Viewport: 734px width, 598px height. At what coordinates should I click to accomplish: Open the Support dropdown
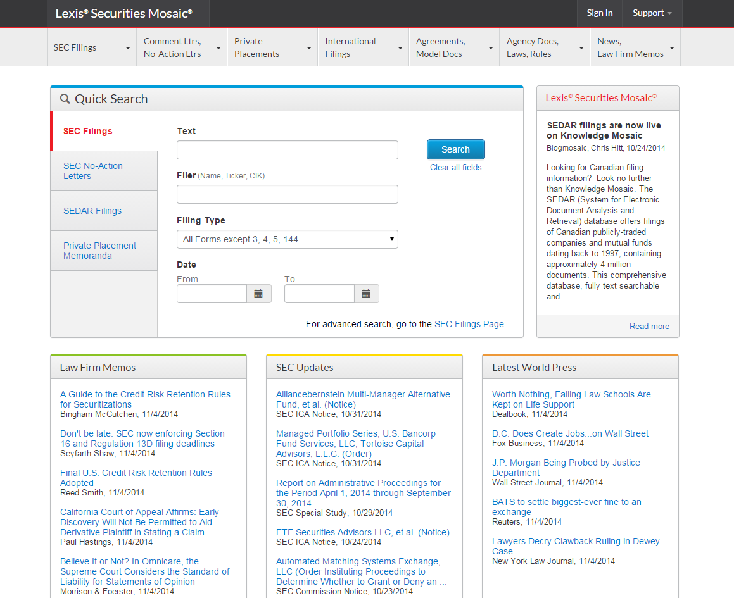point(652,13)
